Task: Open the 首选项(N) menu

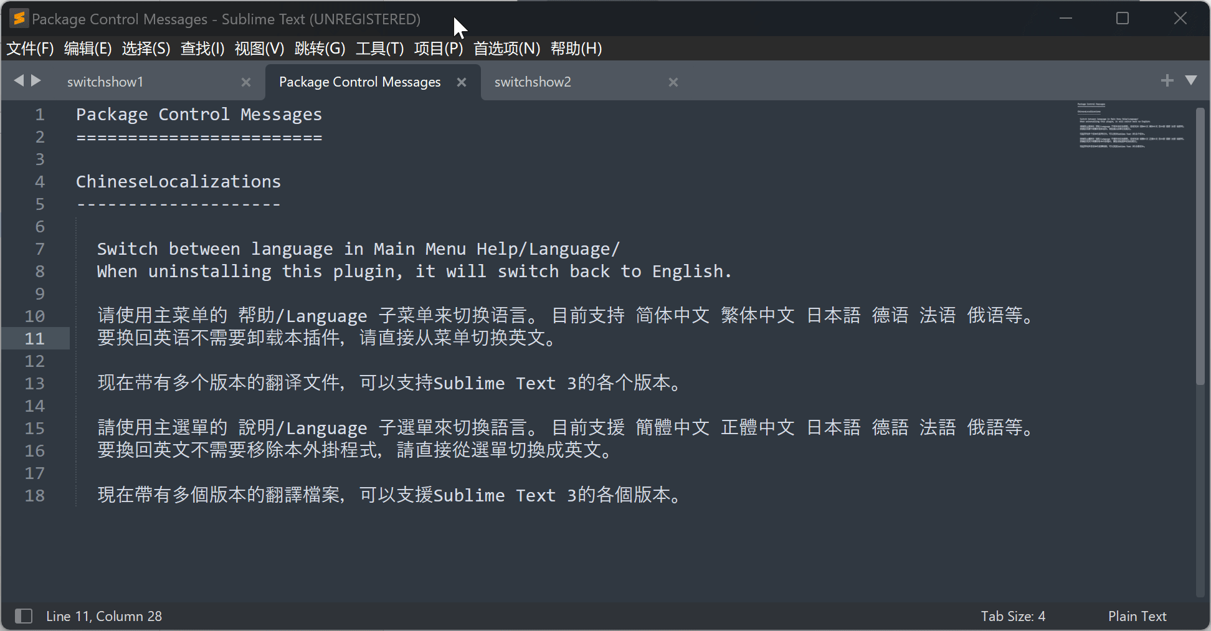Action: [x=506, y=49]
